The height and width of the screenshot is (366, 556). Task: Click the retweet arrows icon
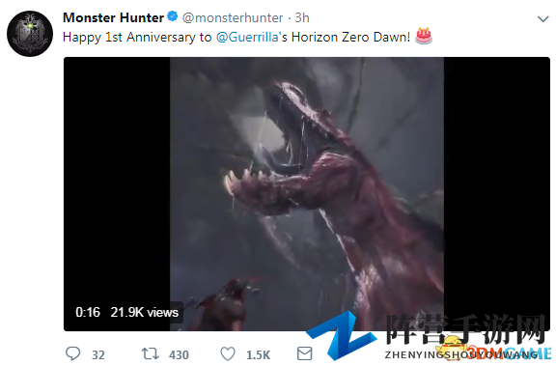click(x=150, y=353)
